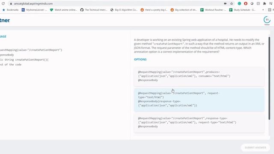This screenshot has height=154, width=274.
Task: Reload the page with the refresh icon
Action: point(3,3)
